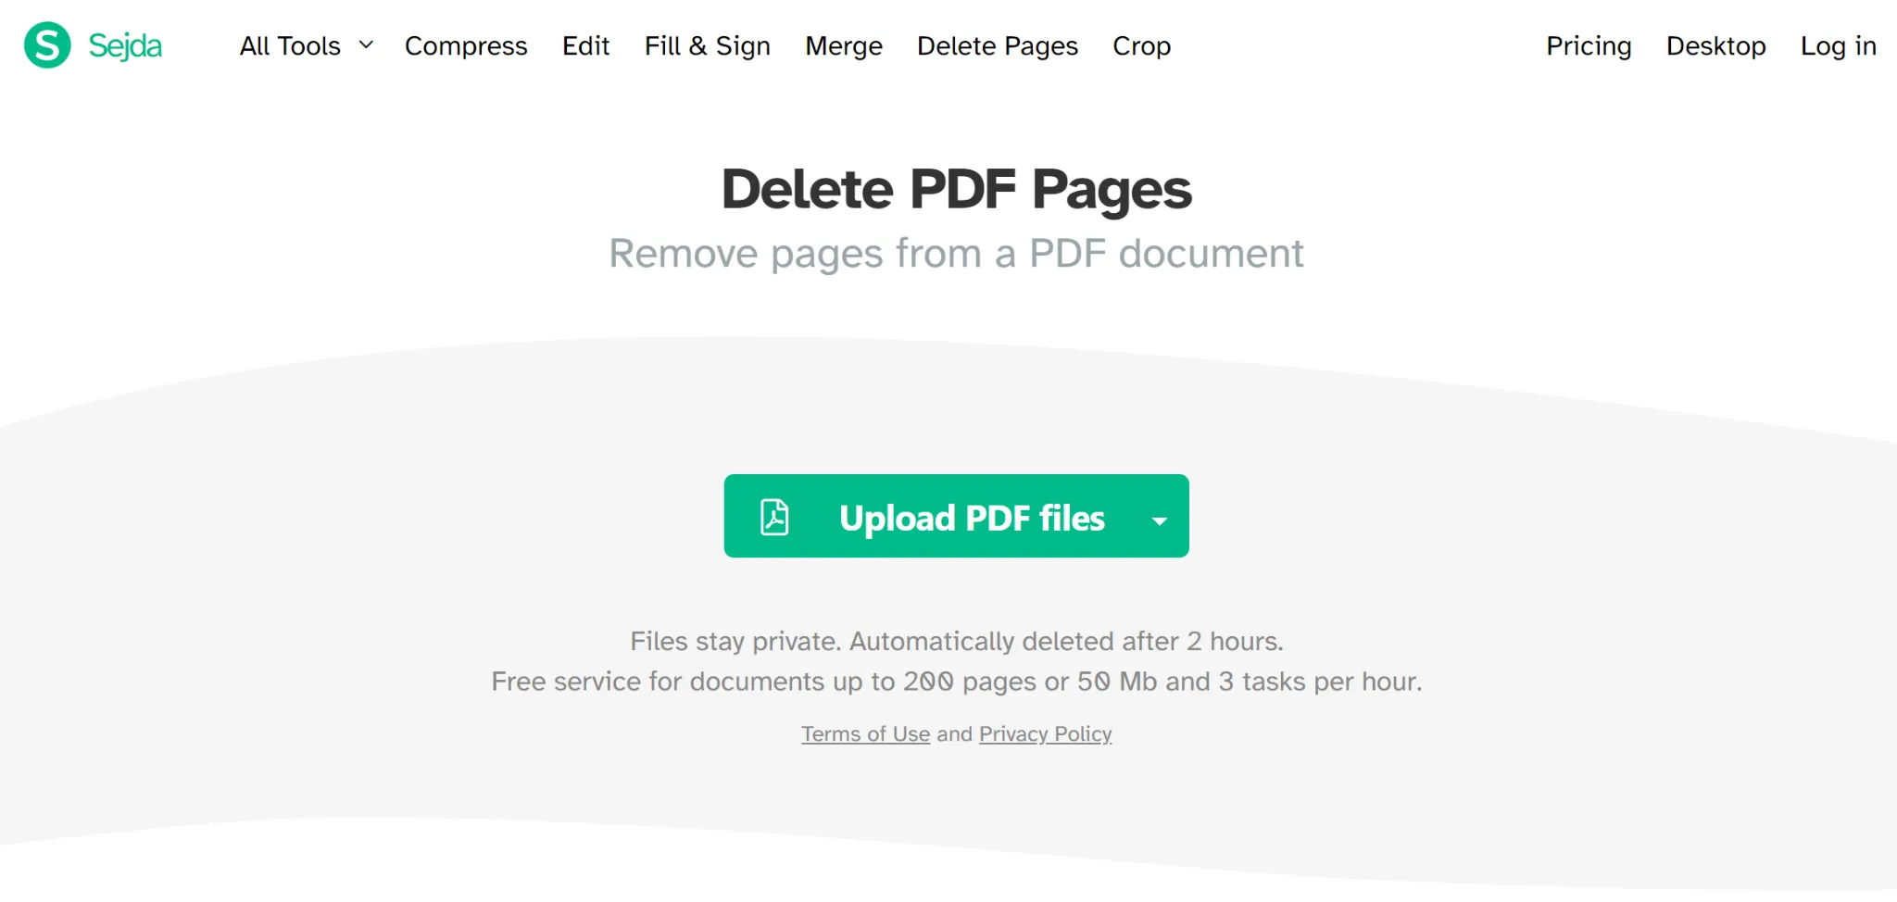The image size is (1897, 902).
Task: Switch to the Crop tool
Action: coord(1141,46)
